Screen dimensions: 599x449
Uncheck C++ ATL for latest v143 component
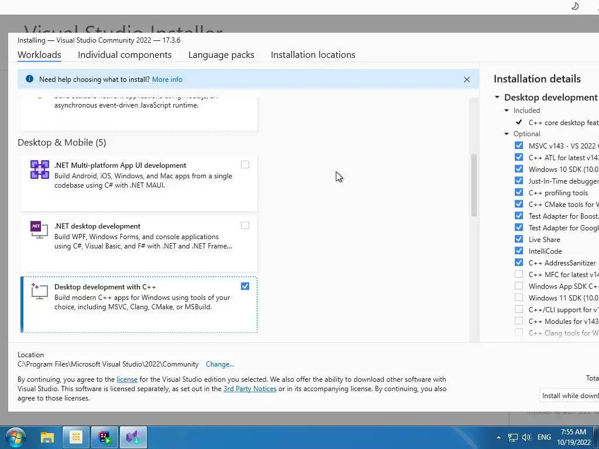click(x=518, y=157)
